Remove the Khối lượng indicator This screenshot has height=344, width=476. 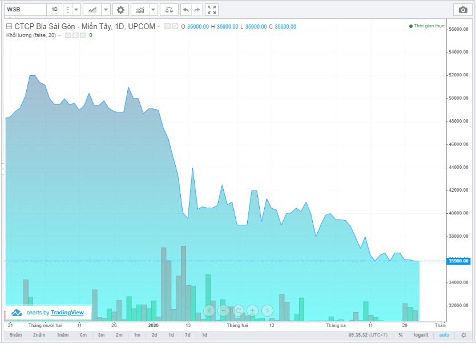tap(83, 35)
